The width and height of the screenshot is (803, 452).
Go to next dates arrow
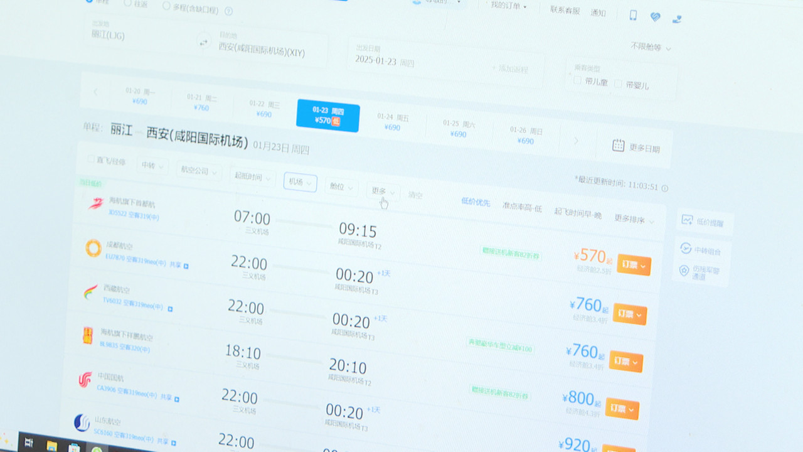[576, 140]
